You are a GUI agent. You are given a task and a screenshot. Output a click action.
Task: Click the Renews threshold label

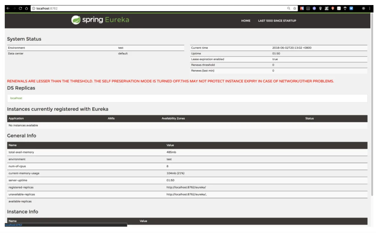(x=203, y=65)
